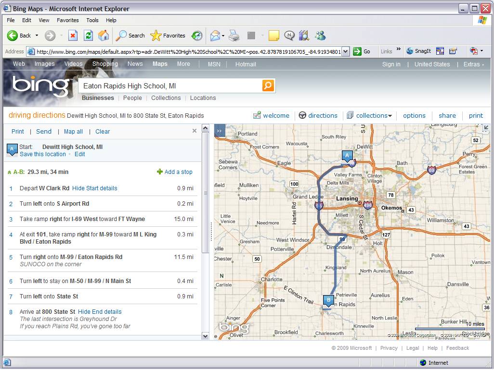Open the View menu
Viewport: 494px width, 370px height.
[x=44, y=20]
